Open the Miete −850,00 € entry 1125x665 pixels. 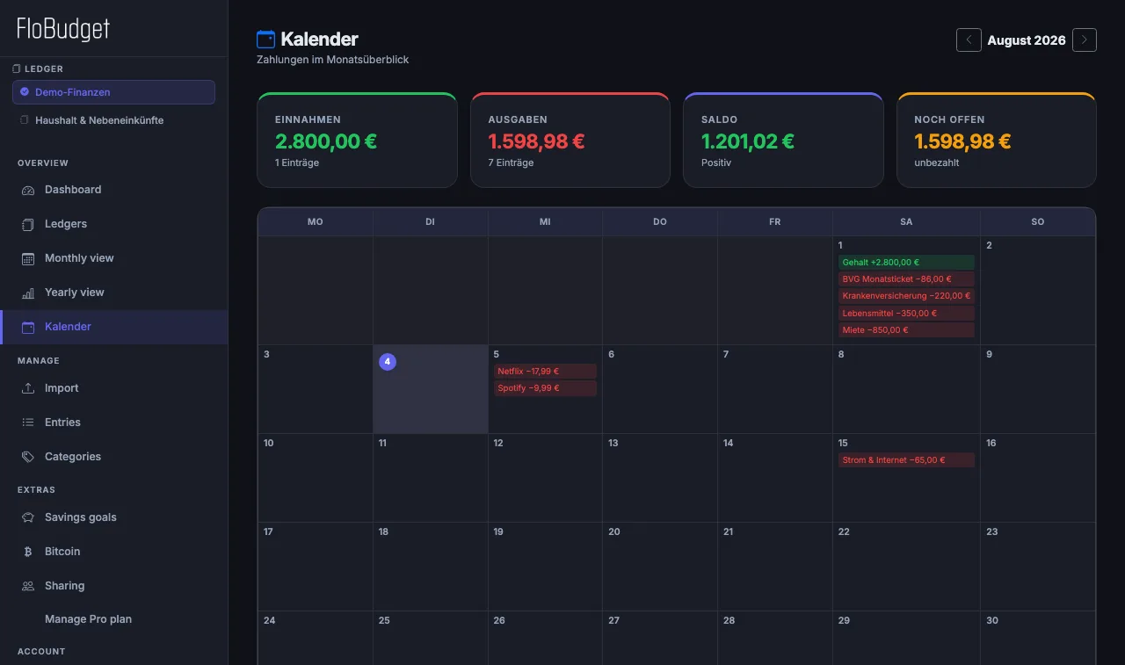tap(906, 330)
